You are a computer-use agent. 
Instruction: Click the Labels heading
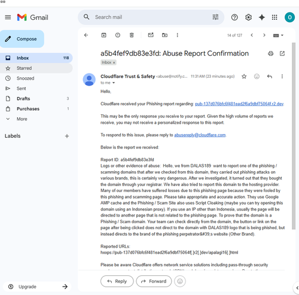13,136
